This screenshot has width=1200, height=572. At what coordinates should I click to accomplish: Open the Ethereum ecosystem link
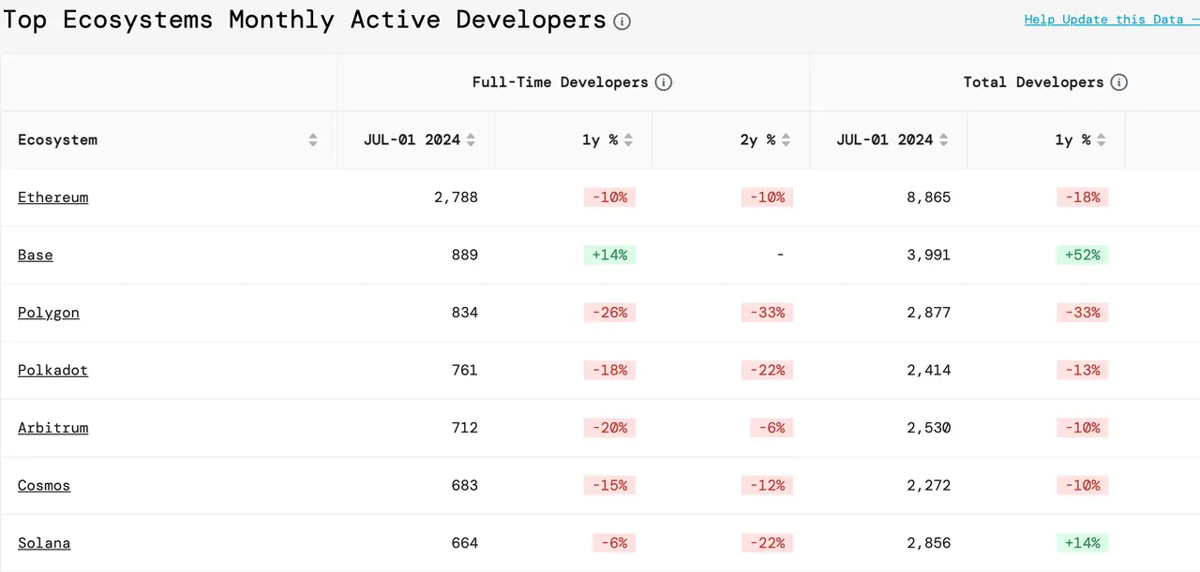click(53, 198)
